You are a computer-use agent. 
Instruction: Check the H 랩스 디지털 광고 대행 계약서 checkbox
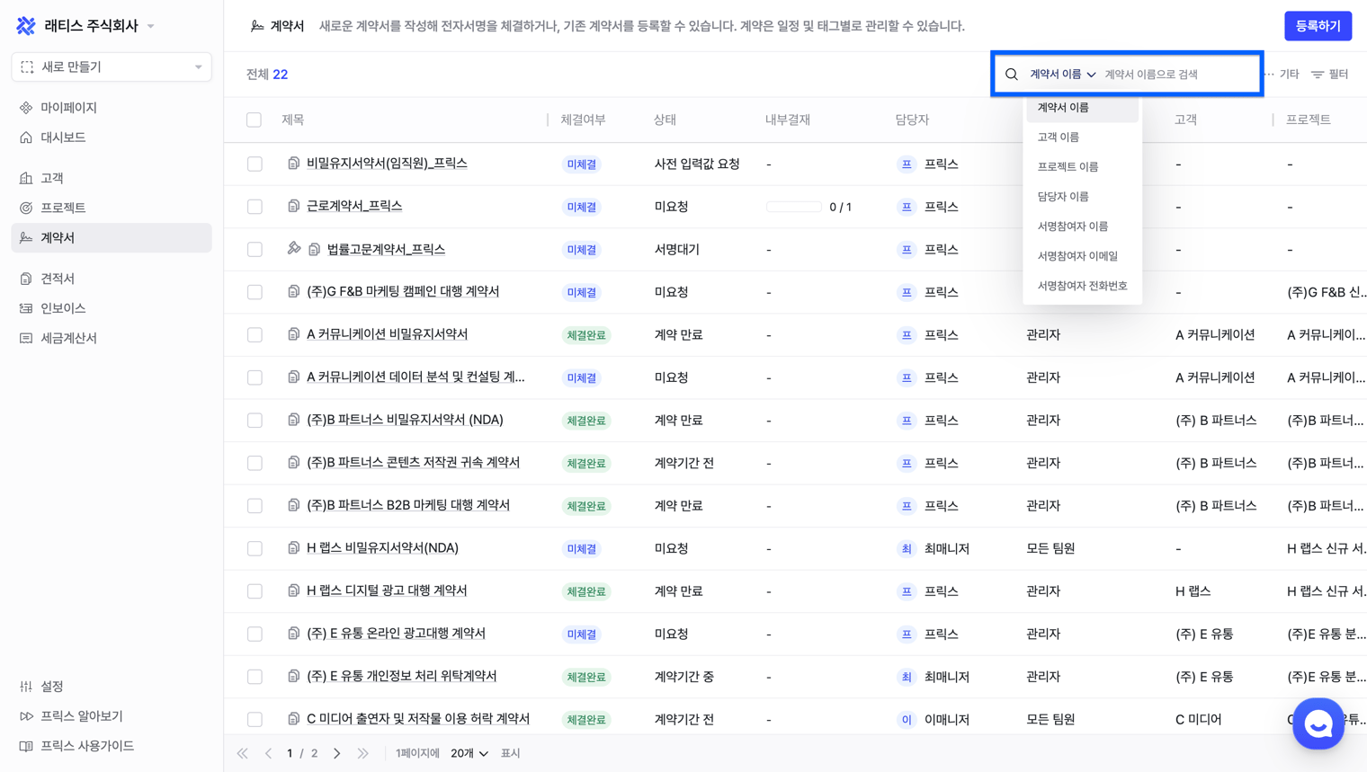(255, 591)
